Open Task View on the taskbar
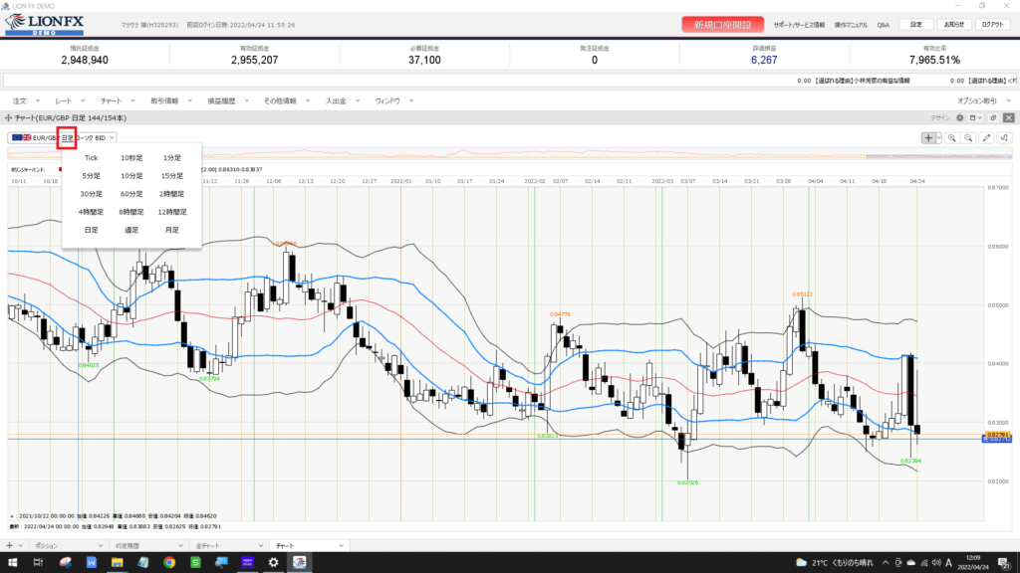The image size is (1020, 573). pyautogui.click(x=38, y=563)
